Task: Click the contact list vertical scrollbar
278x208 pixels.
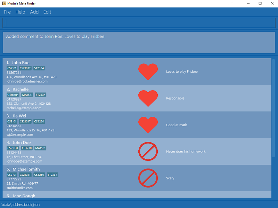Action: coord(273,108)
